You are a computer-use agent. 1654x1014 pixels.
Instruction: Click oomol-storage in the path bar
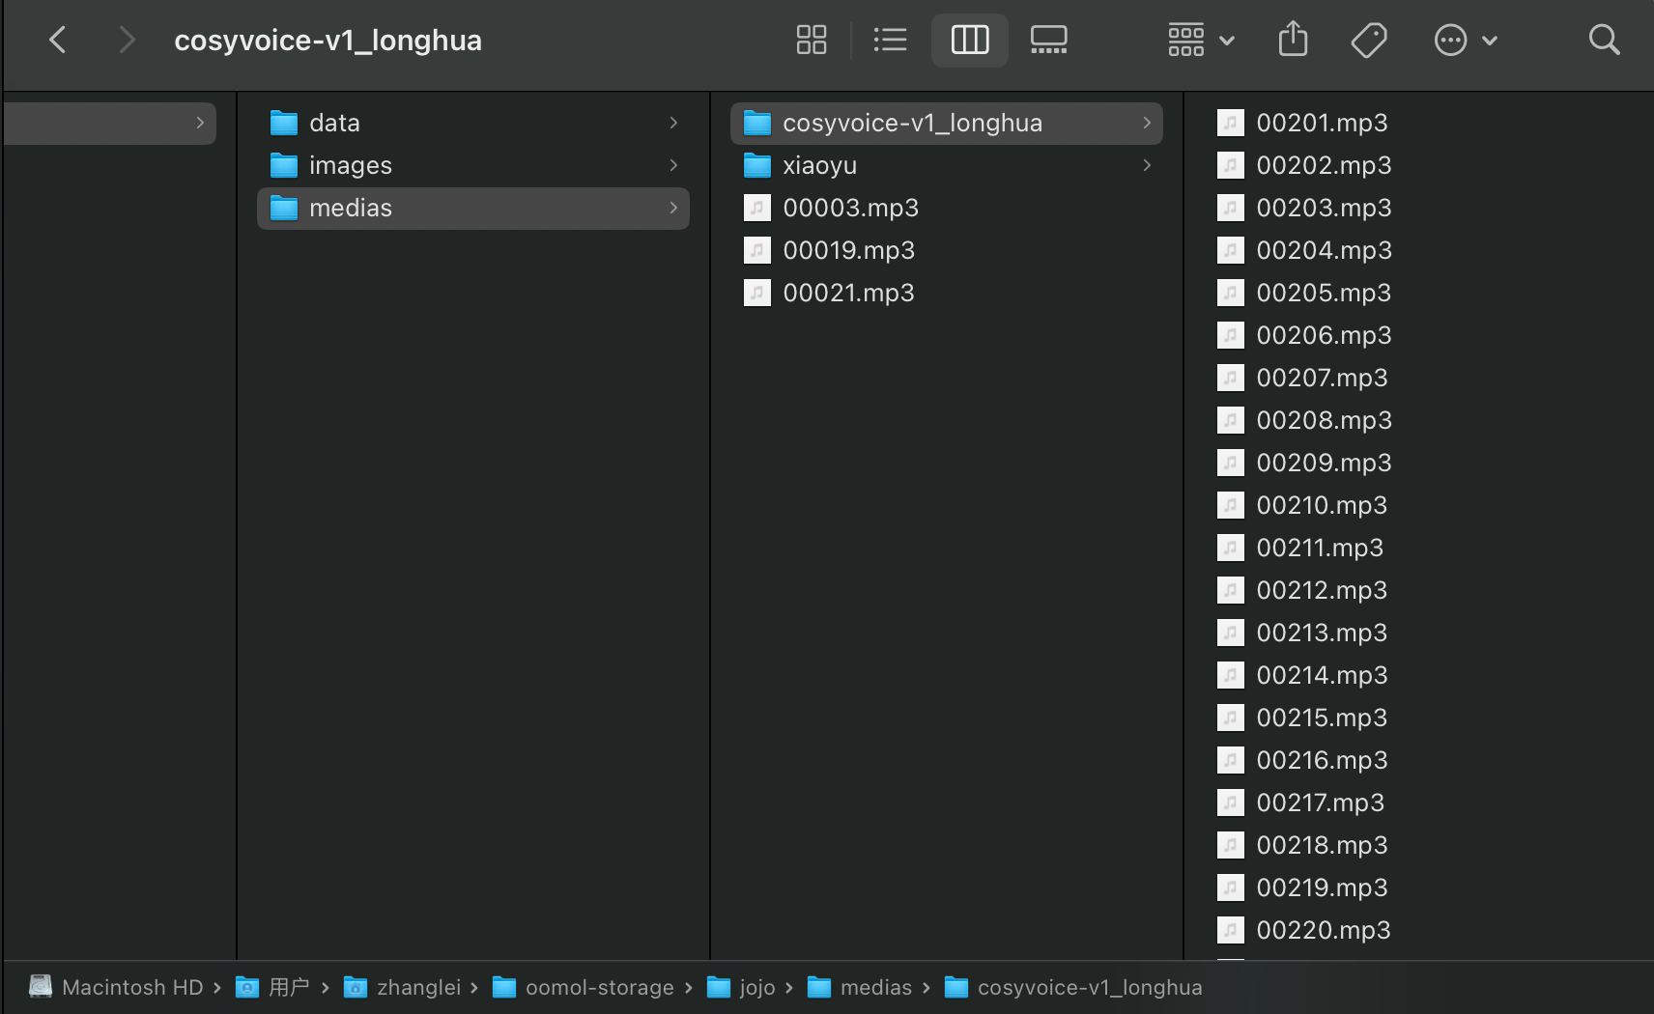(599, 987)
